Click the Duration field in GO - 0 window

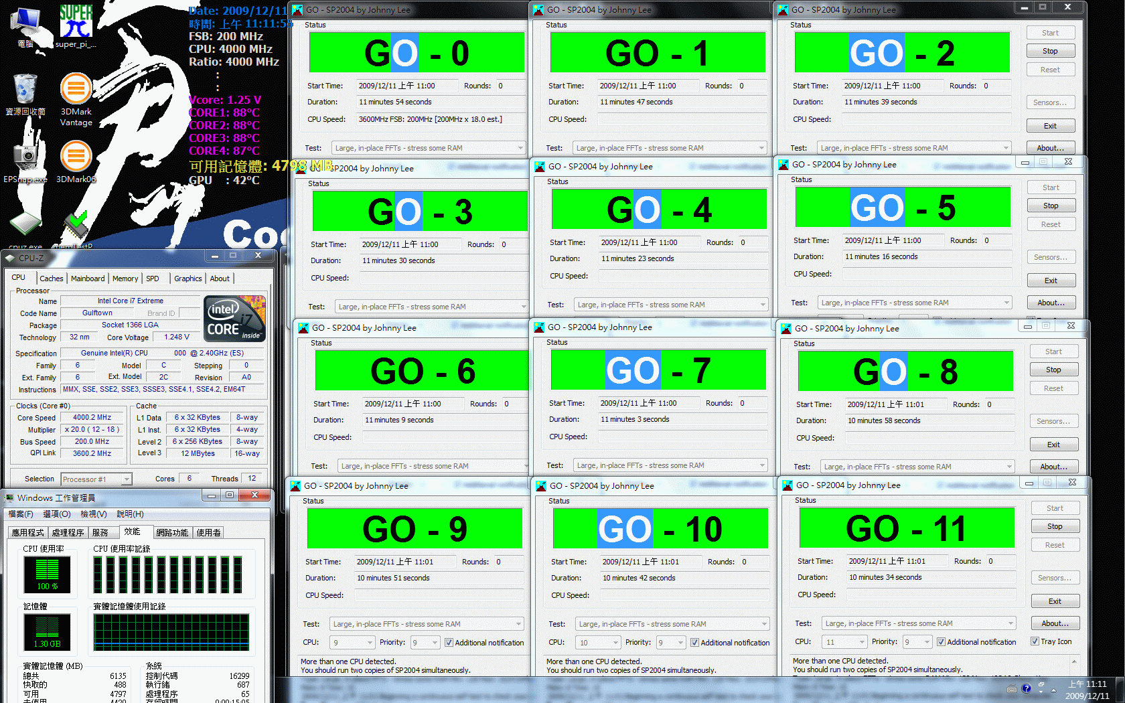click(440, 102)
